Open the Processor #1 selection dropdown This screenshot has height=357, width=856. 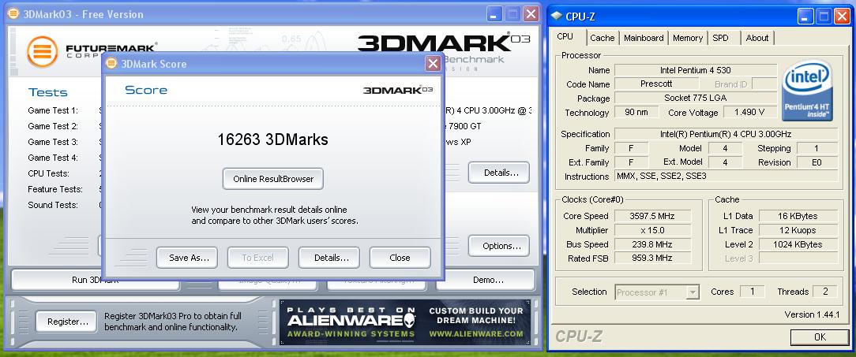[x=657, y=292]
